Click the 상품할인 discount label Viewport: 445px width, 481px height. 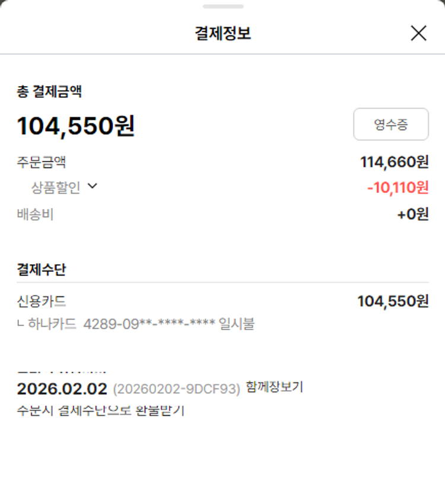click(56, 188)
